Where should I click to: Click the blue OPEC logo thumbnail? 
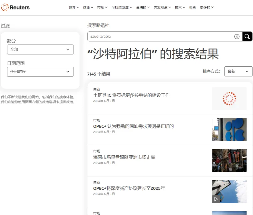click(x=229, y=130)
